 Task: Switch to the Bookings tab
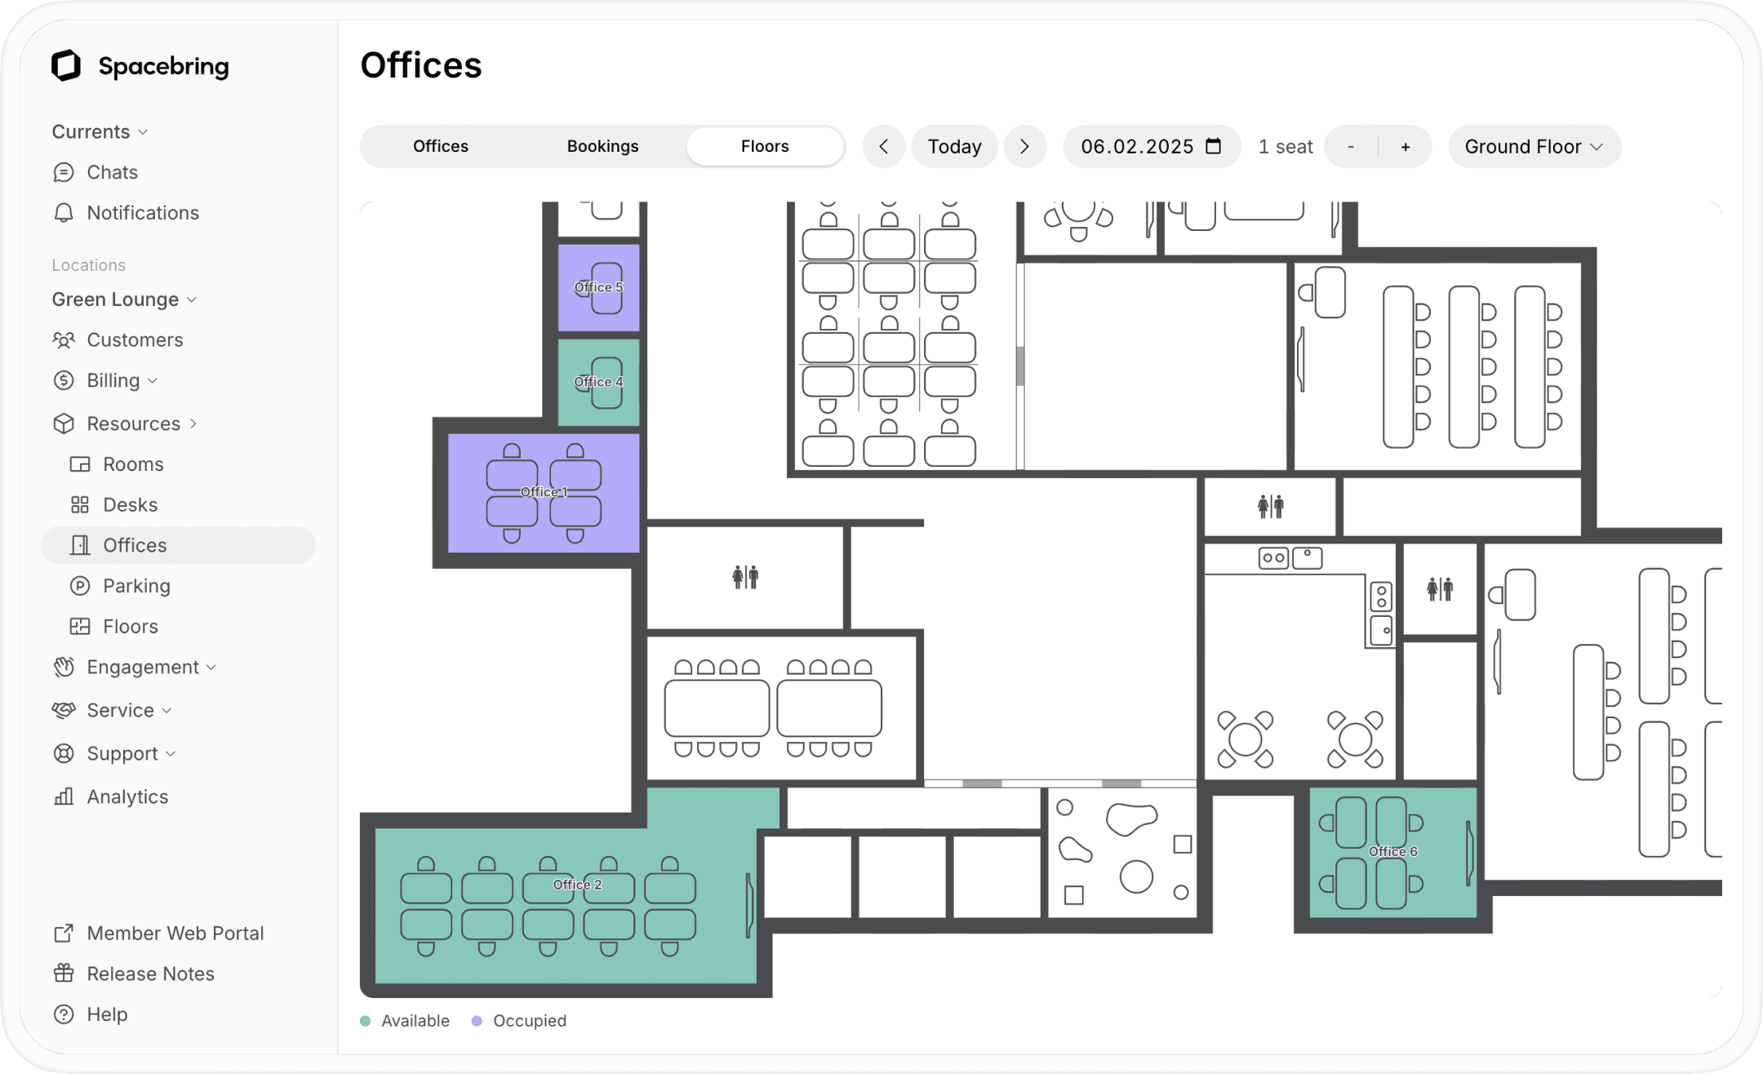[602, 147]
